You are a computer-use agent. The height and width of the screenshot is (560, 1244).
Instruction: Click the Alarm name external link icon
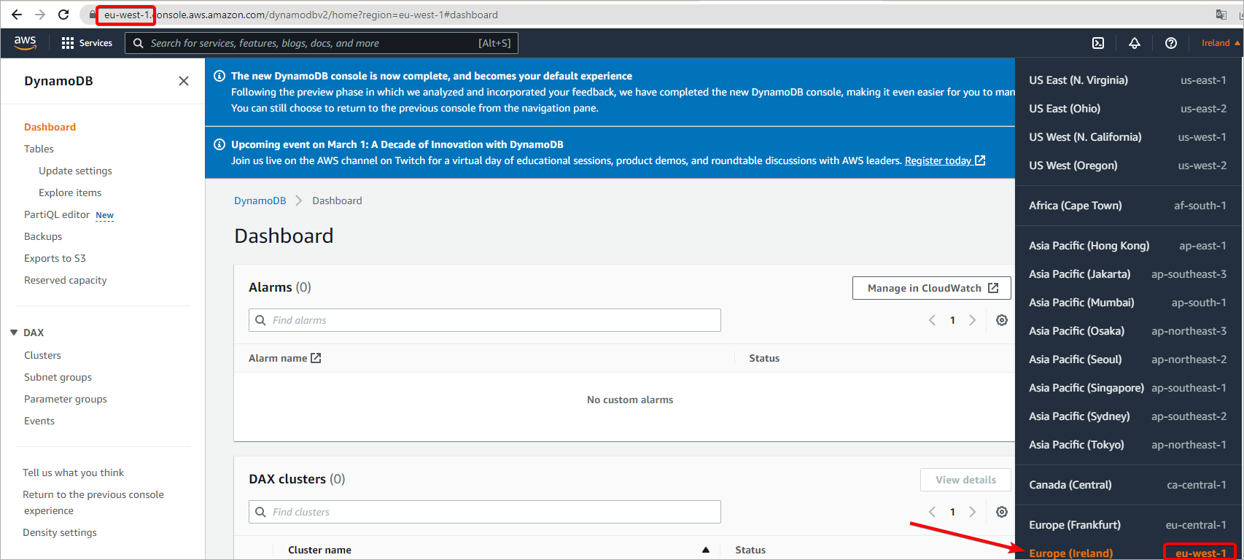(x=316, y=358)
